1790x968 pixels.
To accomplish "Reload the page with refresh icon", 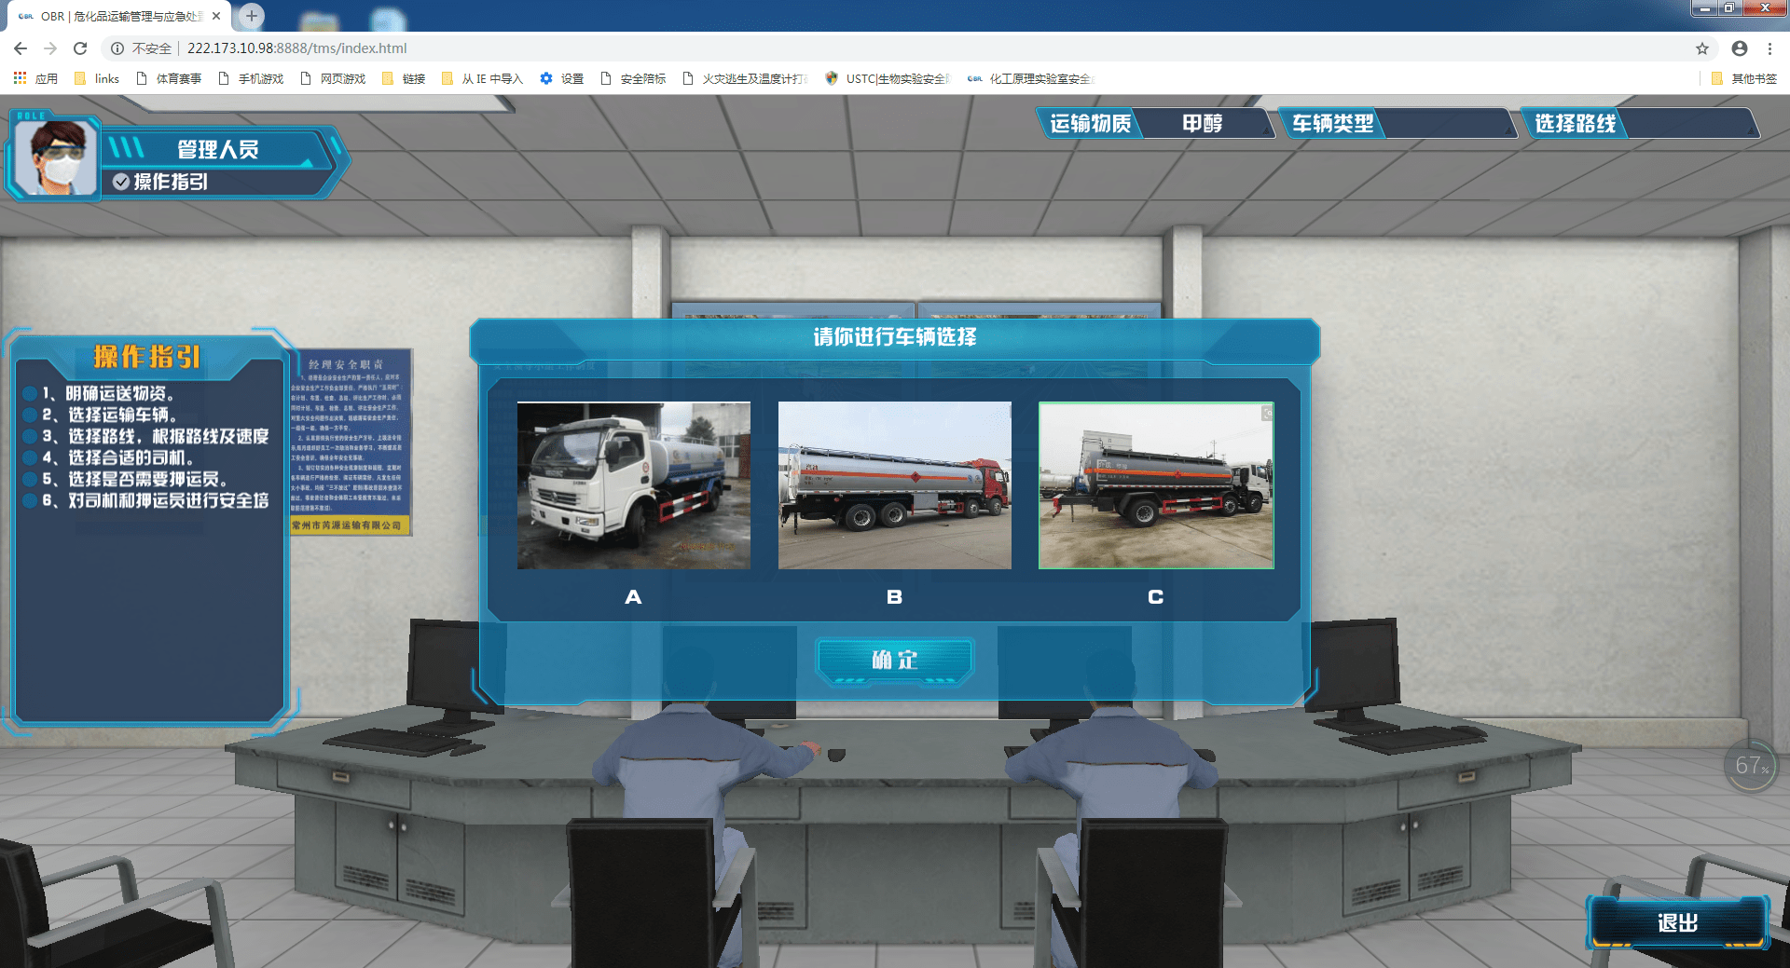I will coord(80,48).
